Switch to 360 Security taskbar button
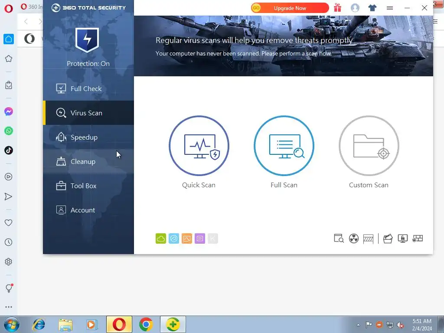 click(173, 324)
